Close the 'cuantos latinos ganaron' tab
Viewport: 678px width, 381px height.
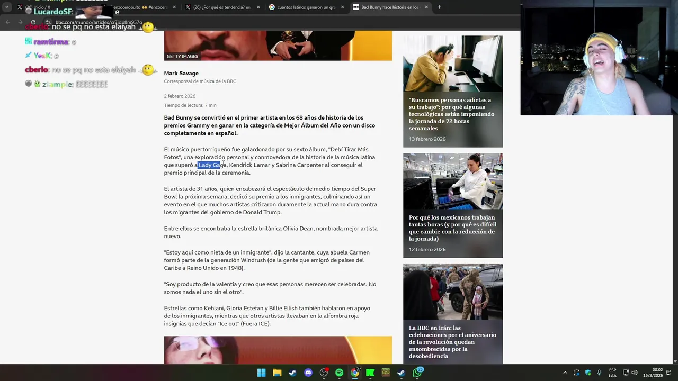(x=342, y=7)
